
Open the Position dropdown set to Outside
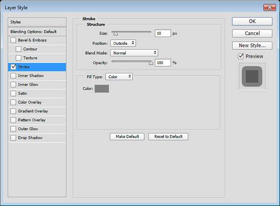pyautogui.click(x=123, y=43)
